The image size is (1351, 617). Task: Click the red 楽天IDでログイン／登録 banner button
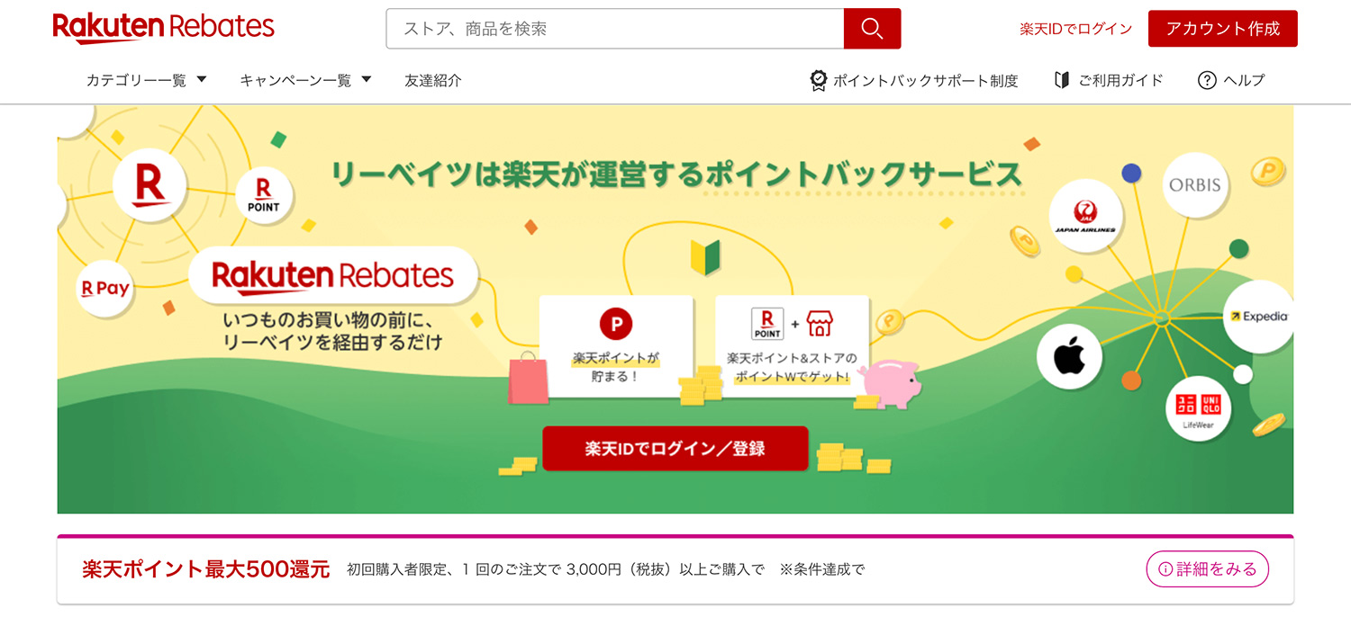675,448
